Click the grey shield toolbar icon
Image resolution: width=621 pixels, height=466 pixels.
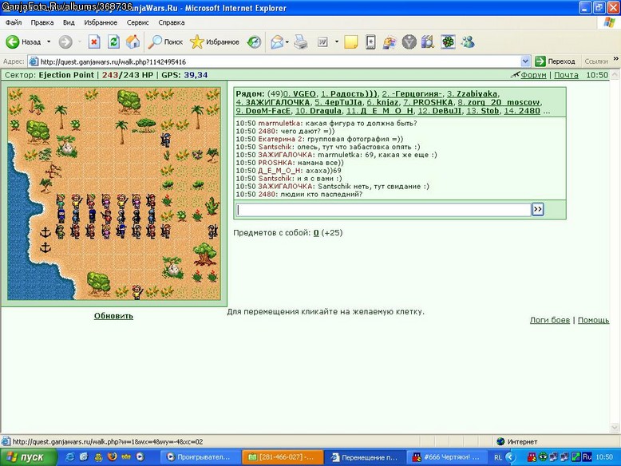coord(409,41)
